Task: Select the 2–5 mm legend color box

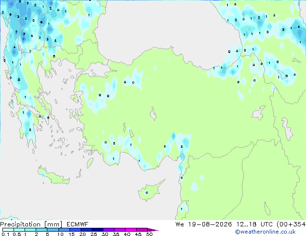Action: 42,230
